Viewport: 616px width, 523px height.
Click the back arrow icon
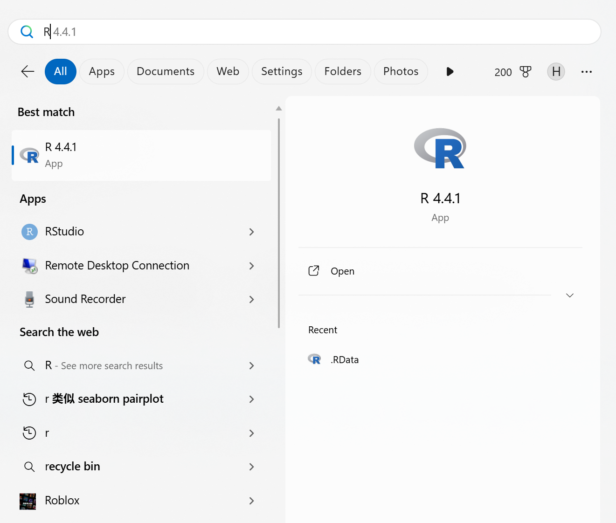(x=28, y=71)
